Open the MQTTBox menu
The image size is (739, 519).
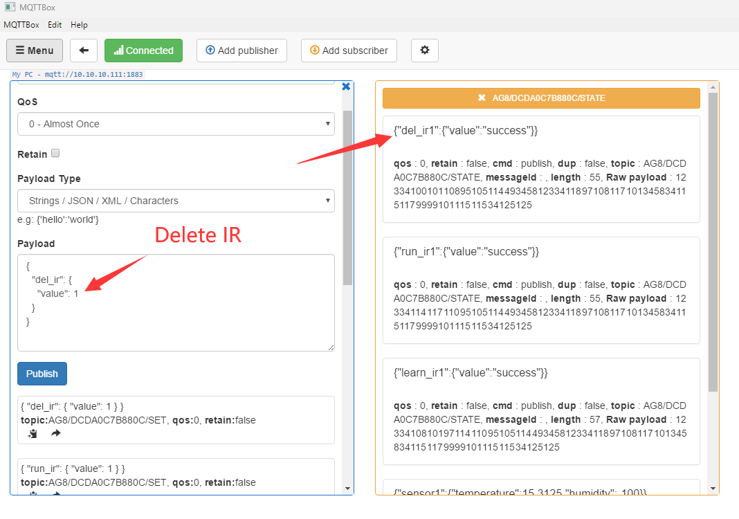pyautogui.click(x=21, y=25)
